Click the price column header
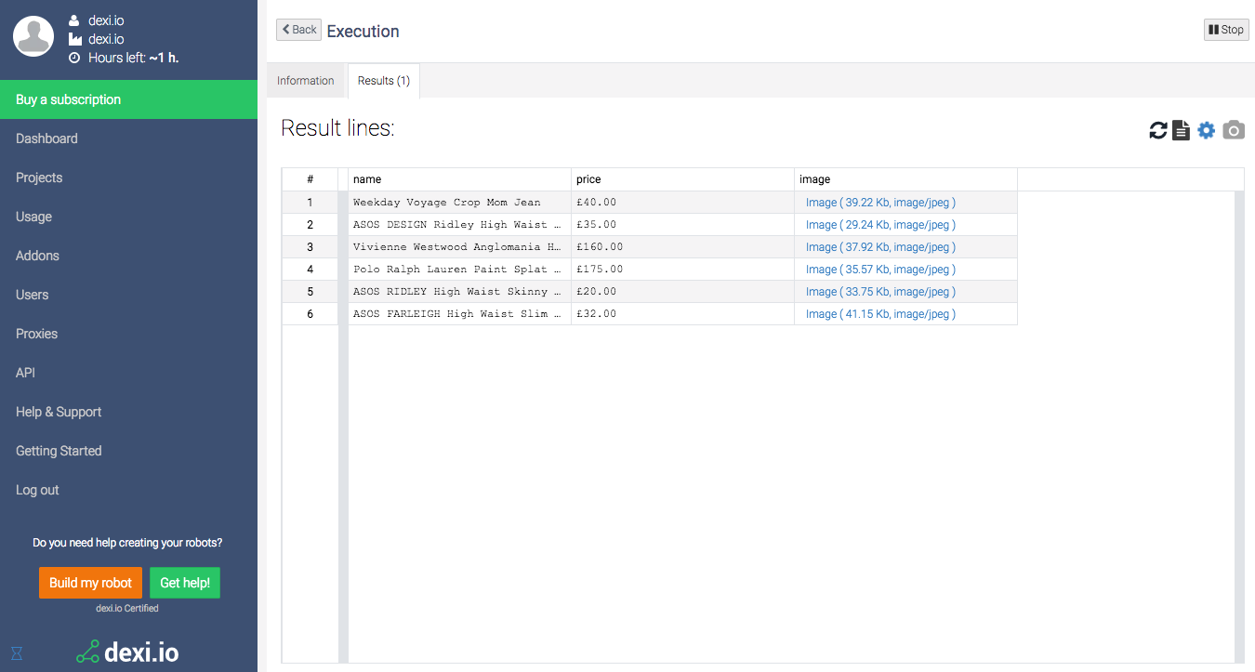Image resolution: width=1255 pixels, height=672 pixels. pos(682,179)
